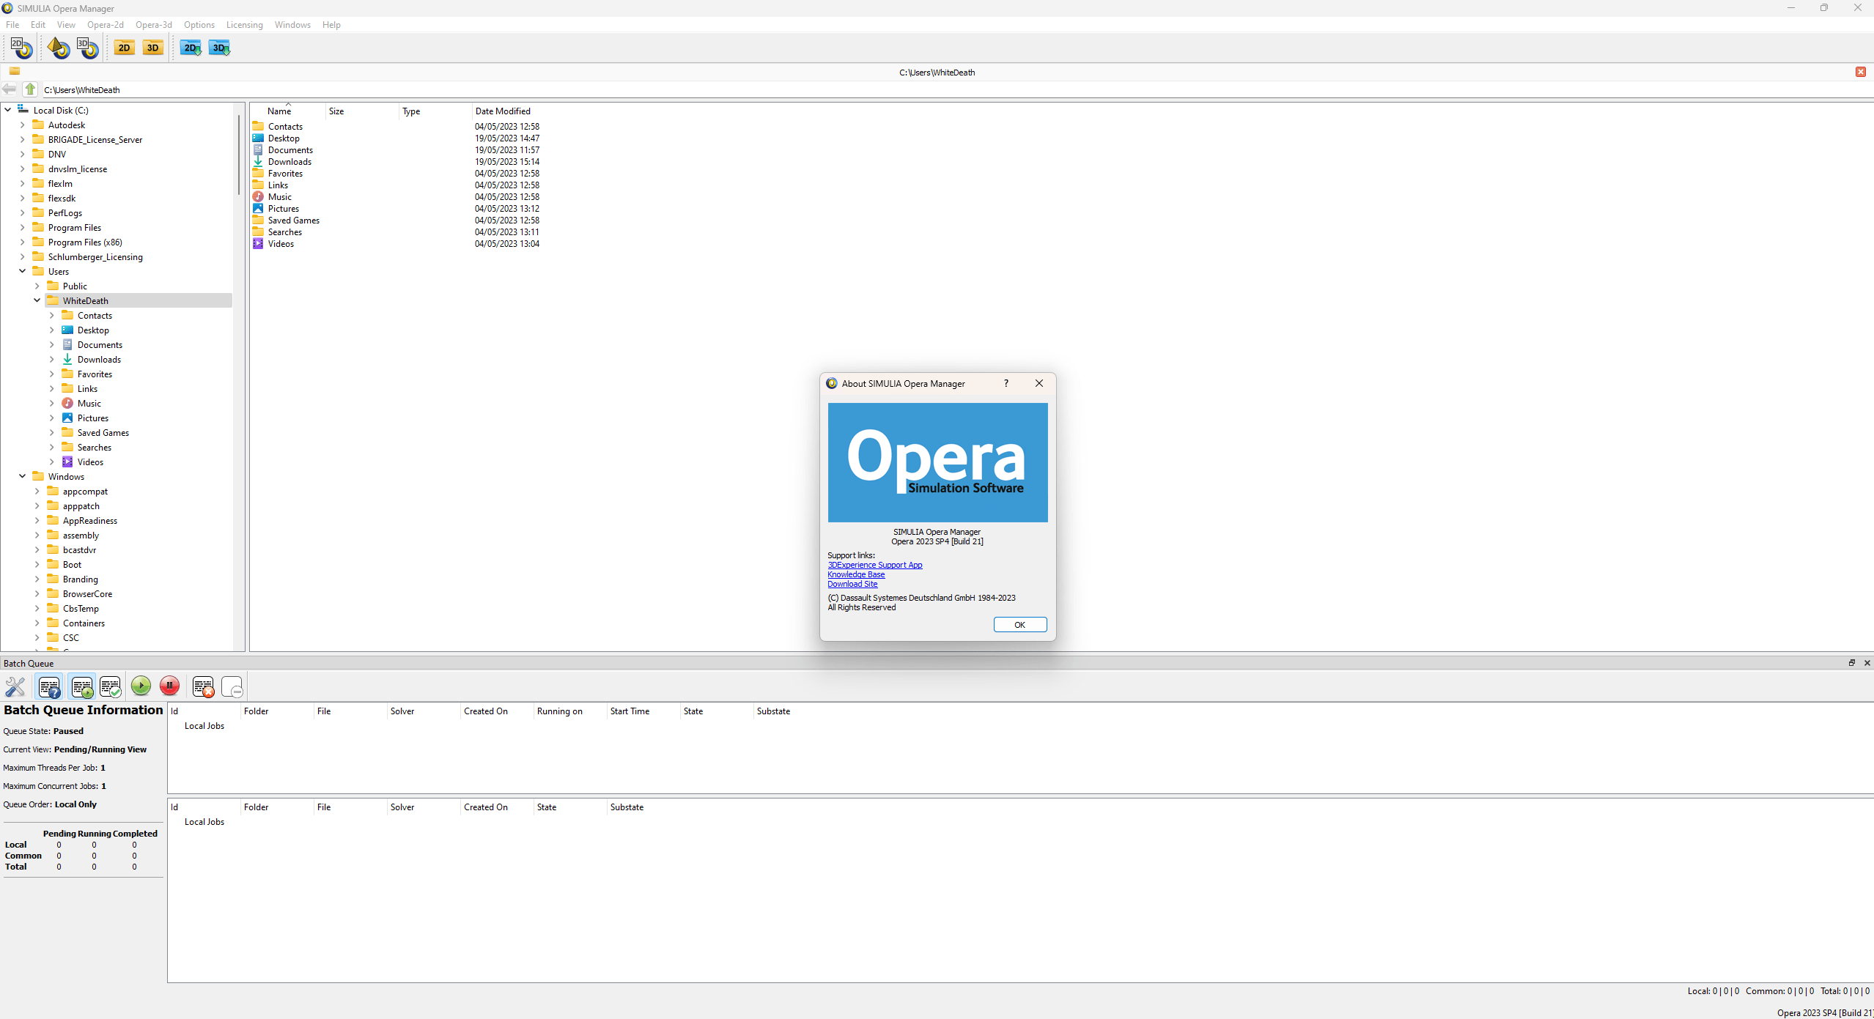Launch the Opera-3d post processor icon
Viewport: 1874px width, 1019px height.
[88, 48]
